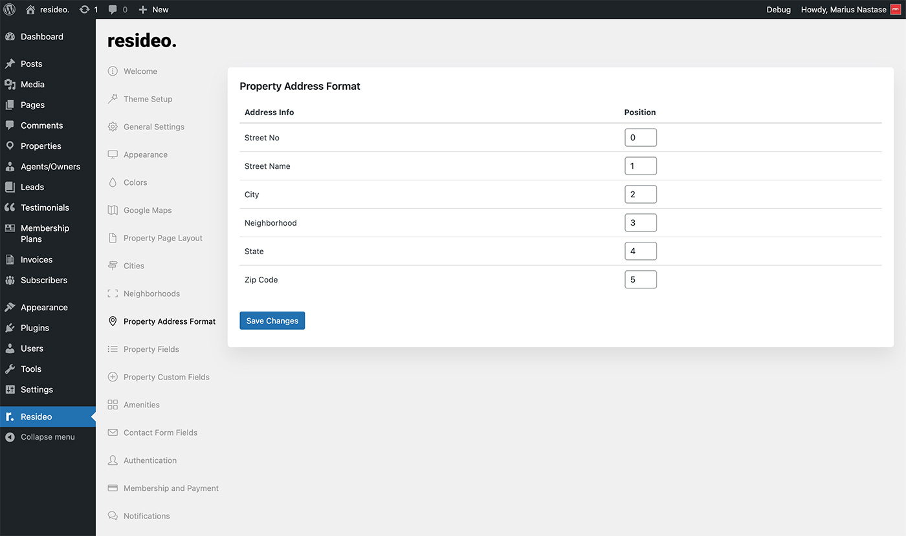Switch to the Property Fields section
The width and height of the screenshot is (906, 536).
pos(151,349)
